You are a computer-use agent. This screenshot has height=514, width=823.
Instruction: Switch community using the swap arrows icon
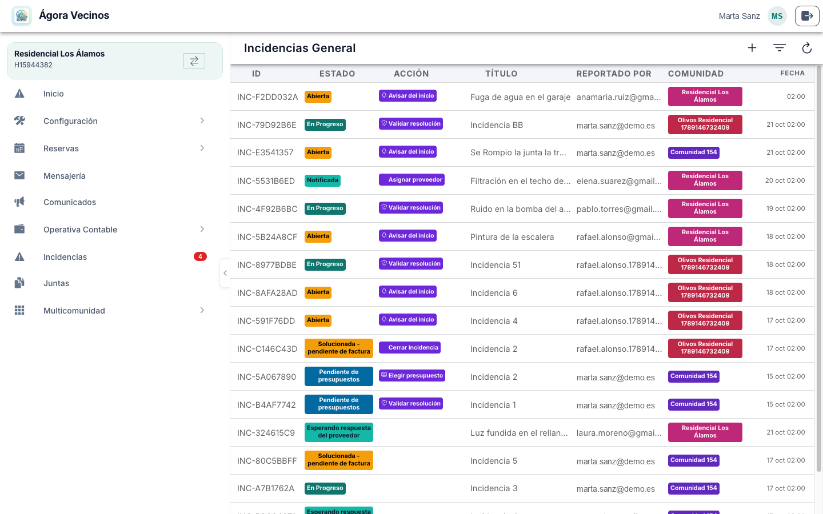tap(194, 61)
